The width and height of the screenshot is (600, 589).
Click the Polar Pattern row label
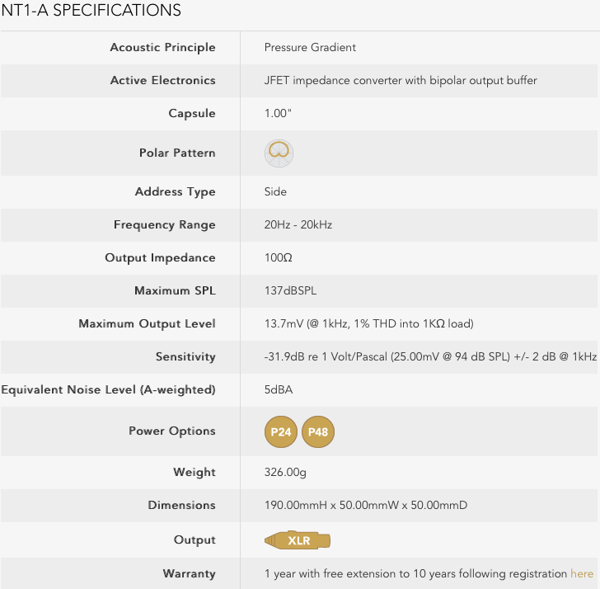click(177, 153)
